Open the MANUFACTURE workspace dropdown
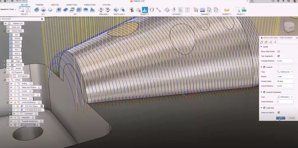This screenshot has width=298, height=148. click(8, 9)
